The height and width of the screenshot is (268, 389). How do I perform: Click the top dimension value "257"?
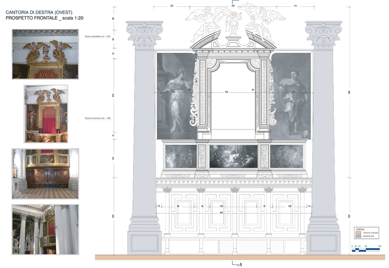click(x=233, y=6)
